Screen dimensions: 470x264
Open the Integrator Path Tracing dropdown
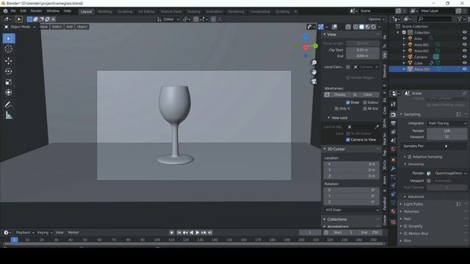pos(447,123)
